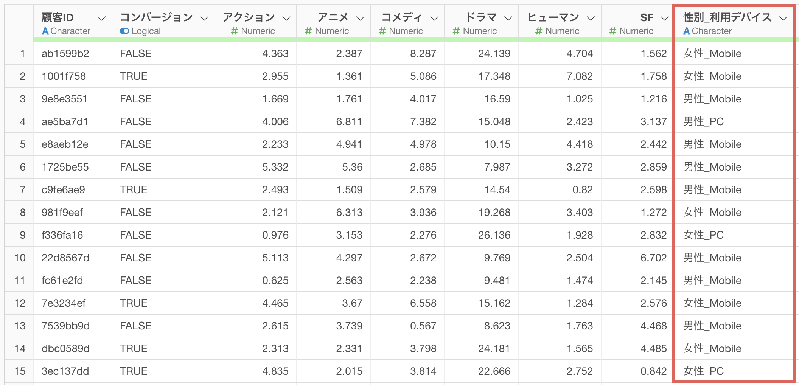
Task: Click the Numeric hash icon under コメディ
Action: 382,31
